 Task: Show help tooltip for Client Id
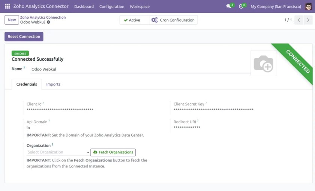pos(43,103)
